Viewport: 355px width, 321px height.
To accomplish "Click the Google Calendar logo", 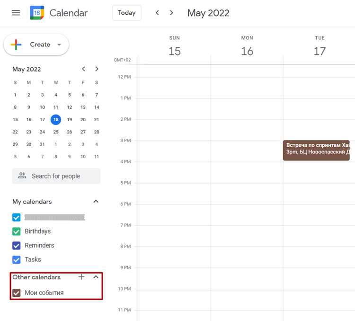I will [37, 13].
